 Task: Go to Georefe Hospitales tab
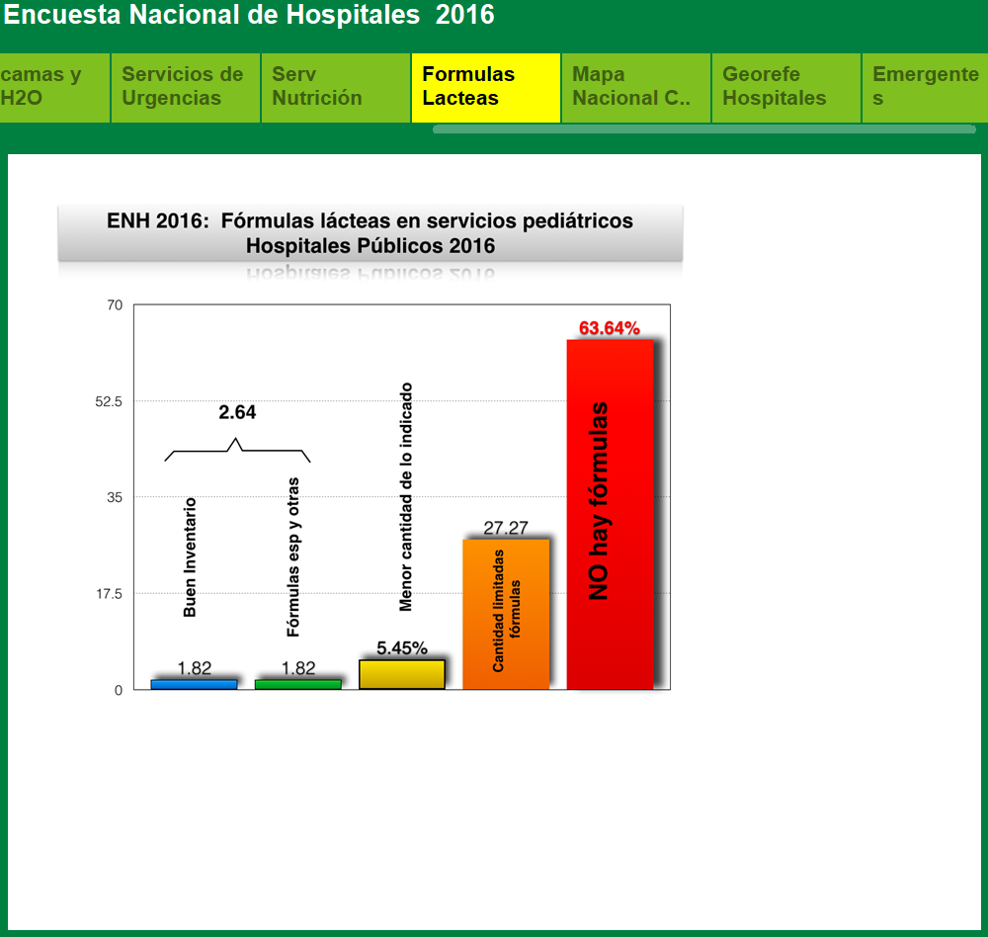click(x=785, y=87)
